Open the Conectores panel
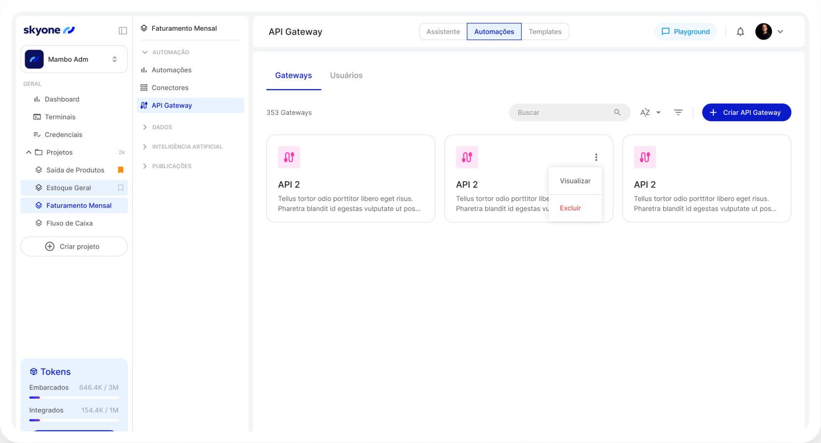The height and width of the screenshot is (443, 821). pos(170,87)
